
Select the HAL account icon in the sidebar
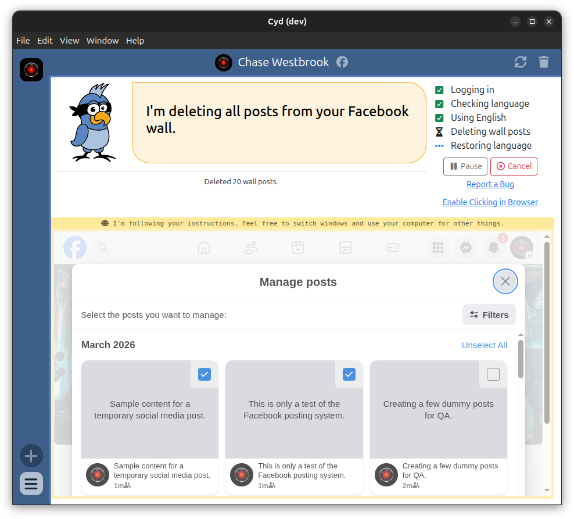(x=31, y=70)
